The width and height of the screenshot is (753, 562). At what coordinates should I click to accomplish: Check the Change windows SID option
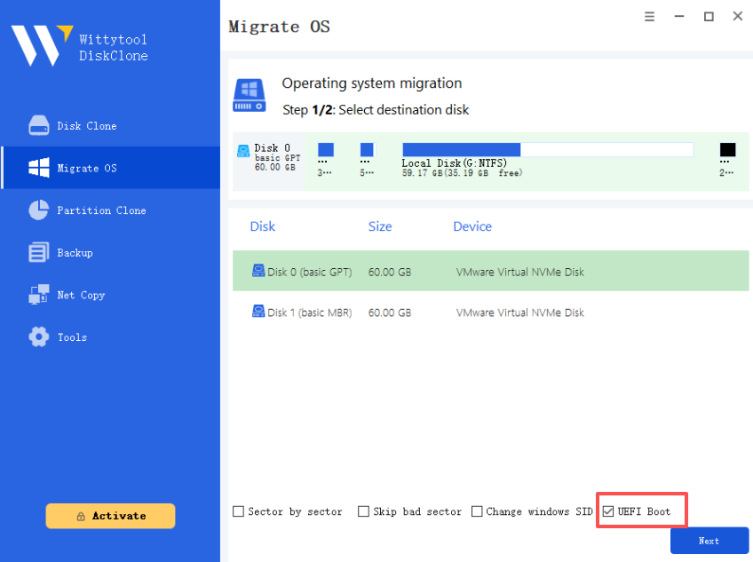pyautogui.click(x=477, y=511)
